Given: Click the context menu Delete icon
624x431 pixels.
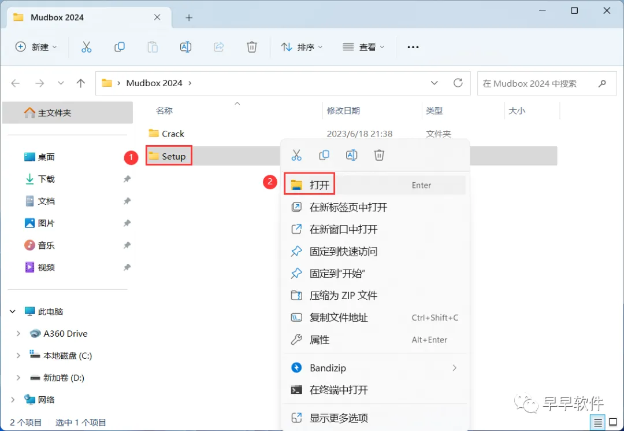Looking at the screenshot, I should click(x=379, y=155).
